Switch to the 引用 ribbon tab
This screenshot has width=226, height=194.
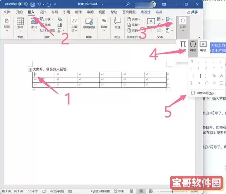pos(66,12)
